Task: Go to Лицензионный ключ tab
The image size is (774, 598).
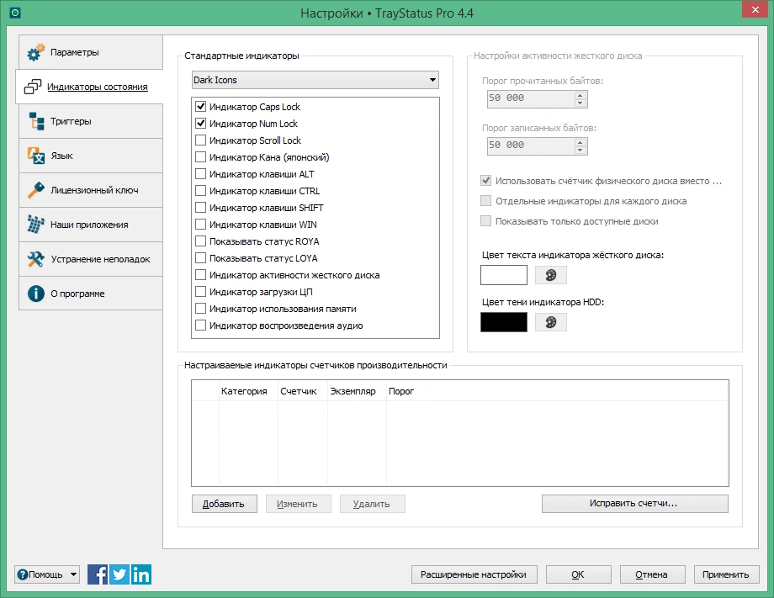Action: (91, 190)
